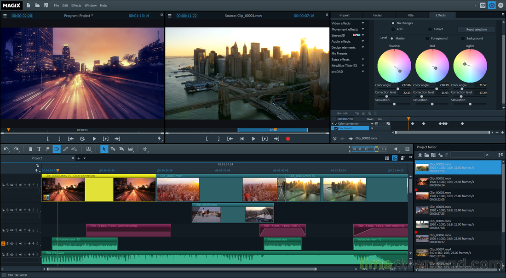This screenshot has width=506, height=278.
Task: Insert a title using the T icon
Action: pos(39,149)
